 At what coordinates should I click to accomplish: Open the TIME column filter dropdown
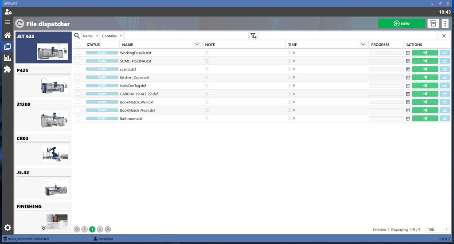tap(363, 44)
